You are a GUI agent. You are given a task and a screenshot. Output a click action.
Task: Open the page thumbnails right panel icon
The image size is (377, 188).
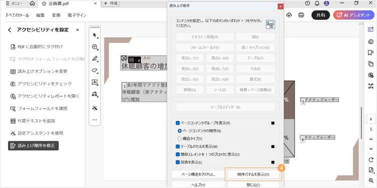tap(370, 64)
